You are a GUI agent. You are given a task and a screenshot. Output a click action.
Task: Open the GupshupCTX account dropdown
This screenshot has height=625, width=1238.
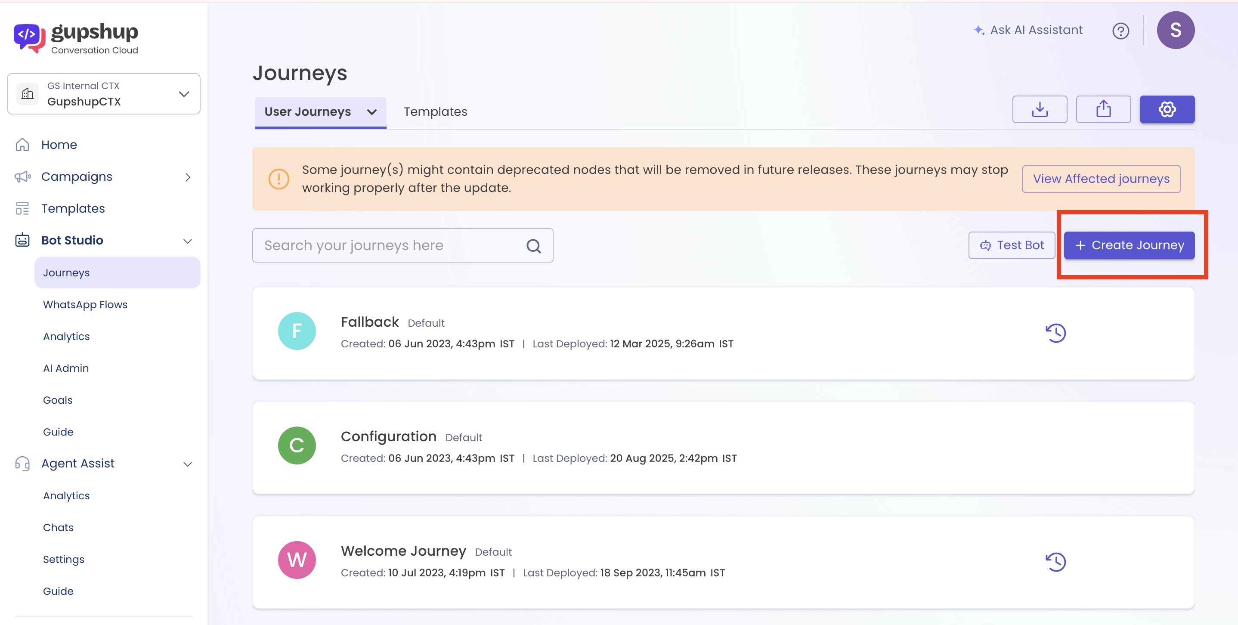pyautogui.click(x=104, y=94)
